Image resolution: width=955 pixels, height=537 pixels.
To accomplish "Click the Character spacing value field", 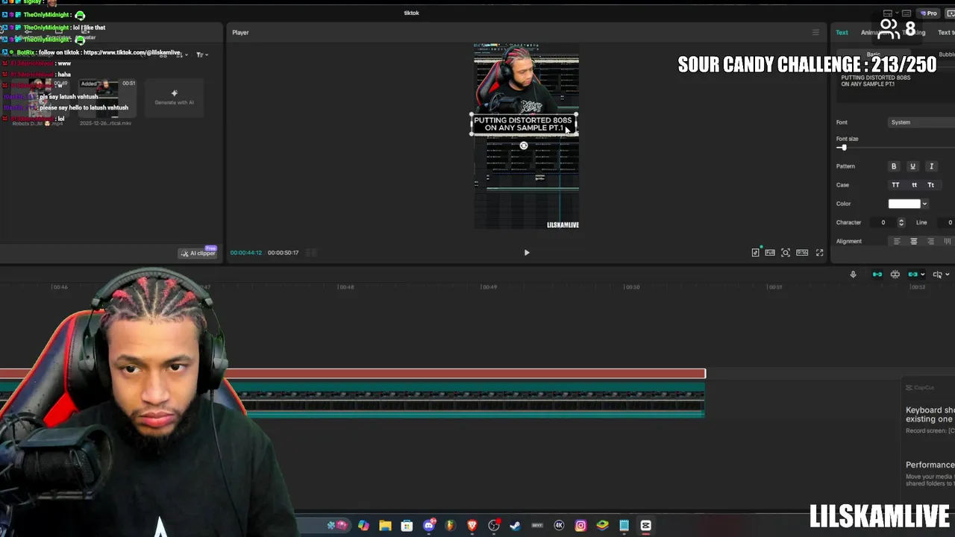I will (883, 222).
